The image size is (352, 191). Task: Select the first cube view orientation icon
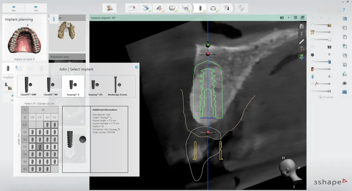(x=345, y=18)
